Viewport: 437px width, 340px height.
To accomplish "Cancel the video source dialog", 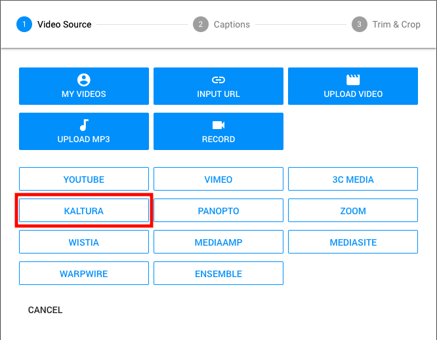I will [x=45, y=310].
